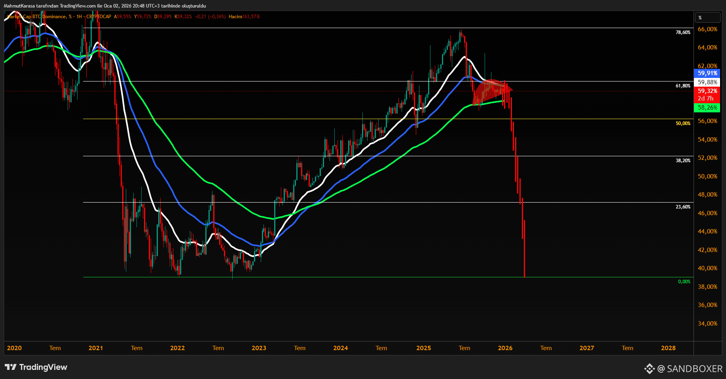
Task: Click the Tem label between 2027 and 2028
Action: click(x=627, y=348)
